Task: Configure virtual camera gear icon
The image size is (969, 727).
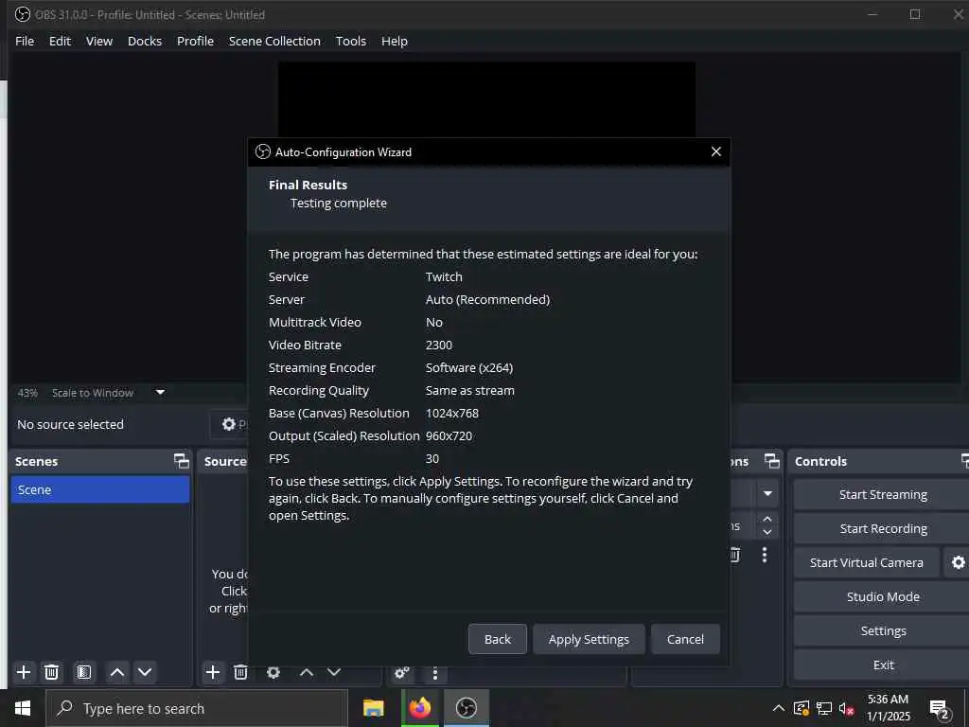Action: (958, 562)
